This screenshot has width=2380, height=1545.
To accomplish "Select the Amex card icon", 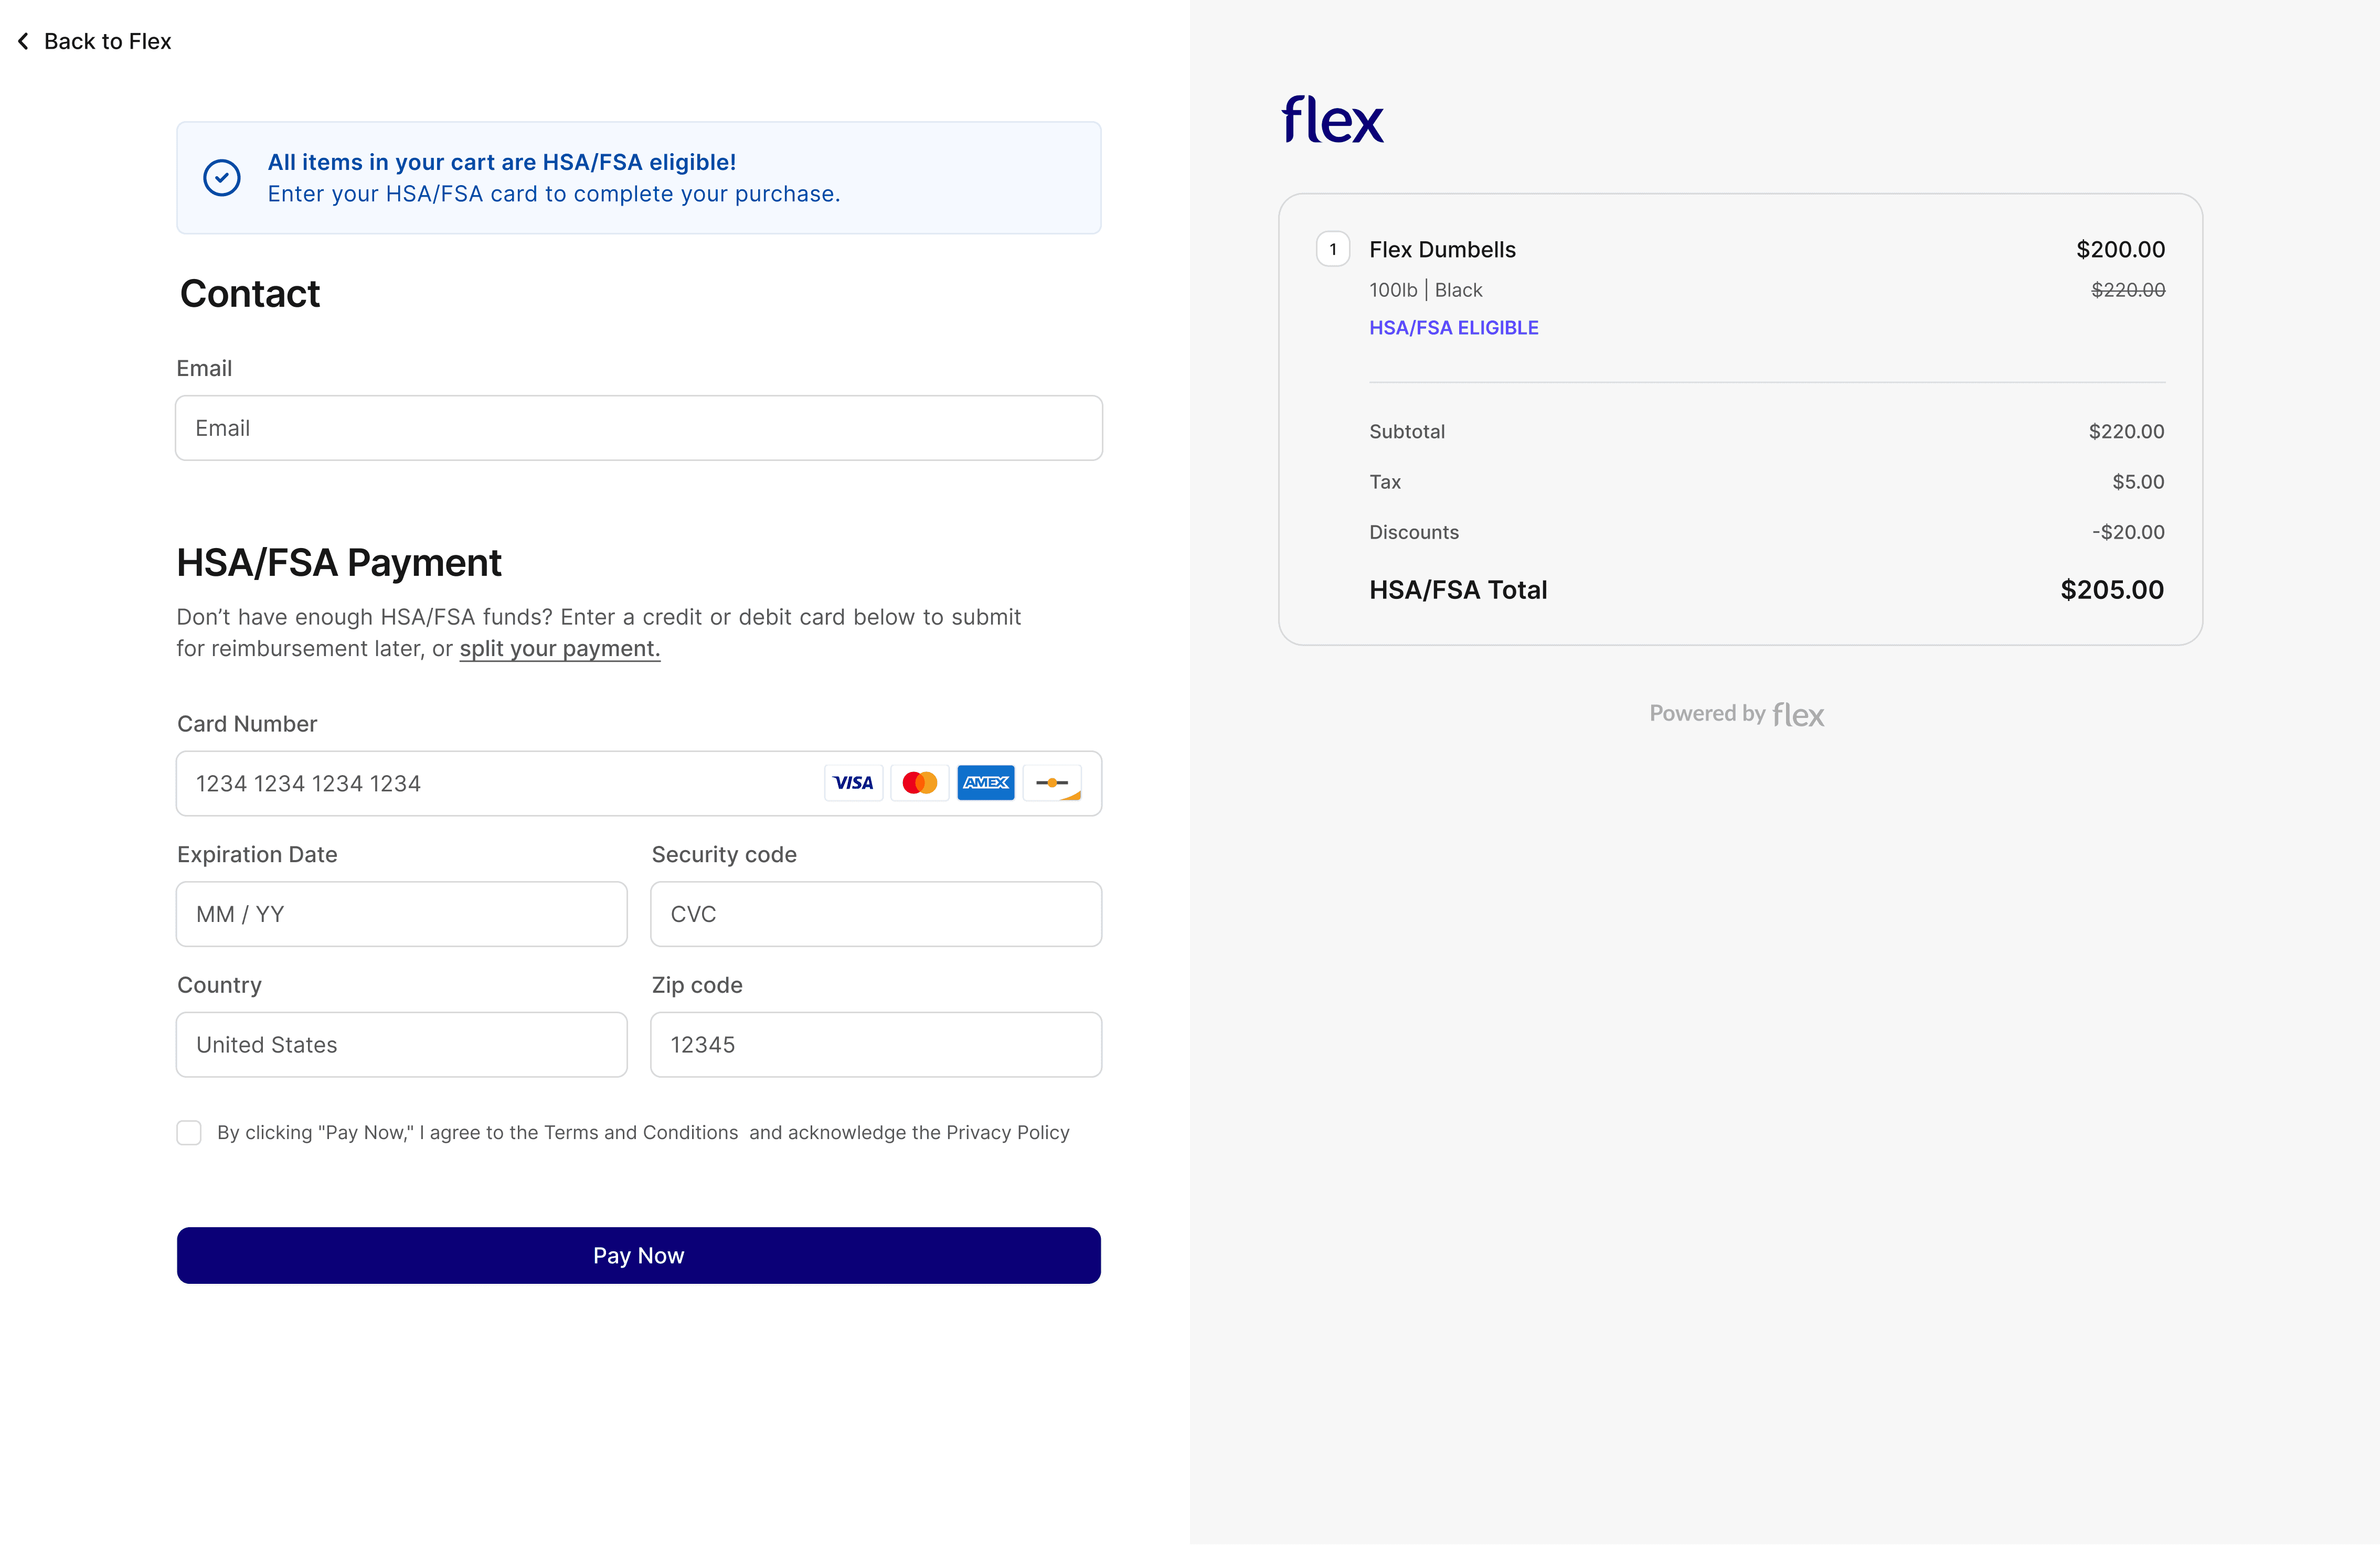I will tap(986, 782).
